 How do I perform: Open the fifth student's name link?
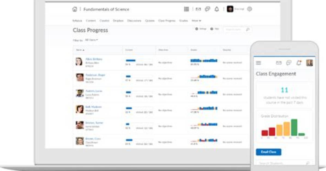coord(94,123)
